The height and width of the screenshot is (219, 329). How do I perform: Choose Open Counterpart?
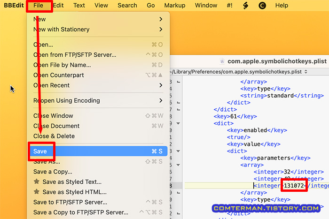click(x=98, y=75)
